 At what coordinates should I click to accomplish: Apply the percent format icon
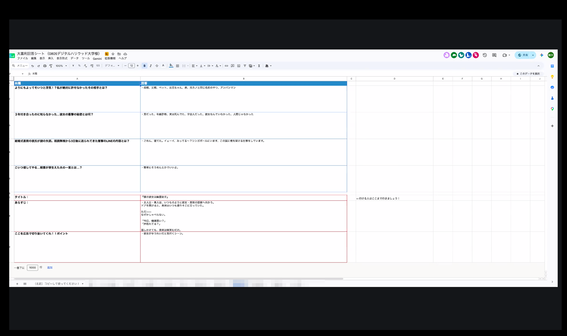[x=79, y=66]
